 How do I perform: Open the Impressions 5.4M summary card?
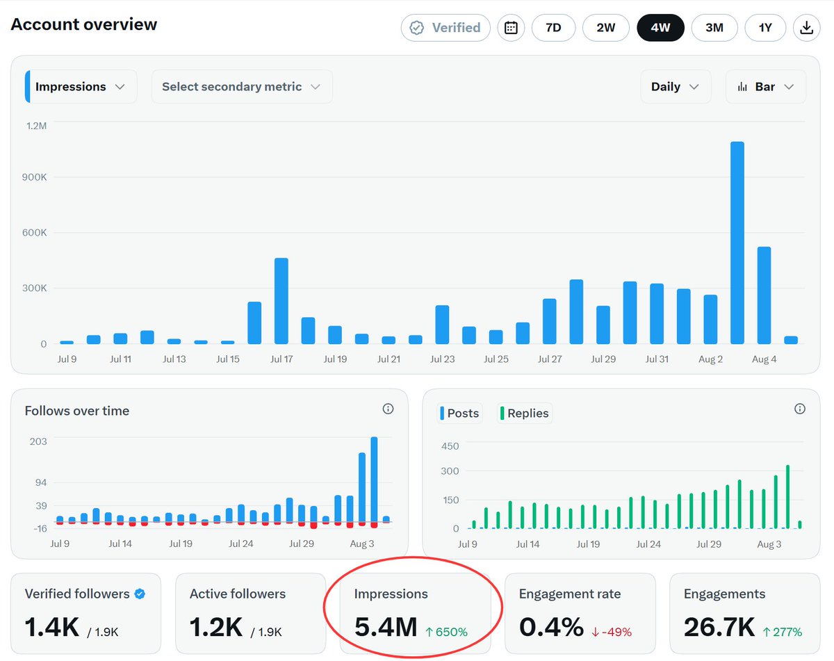tap(416, 614)
